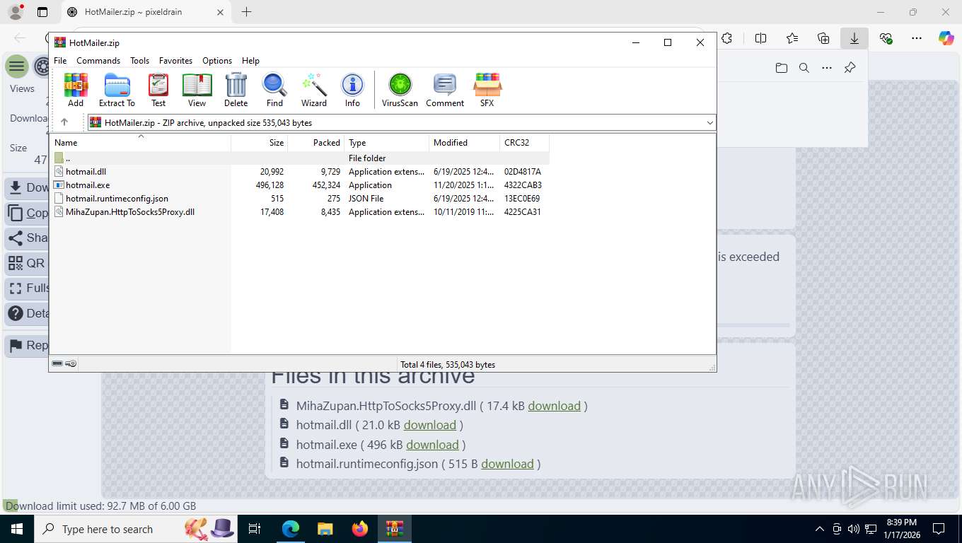Open Edge Favorites star icon
The image size is (962, 543).
click(x=792, y=38)
